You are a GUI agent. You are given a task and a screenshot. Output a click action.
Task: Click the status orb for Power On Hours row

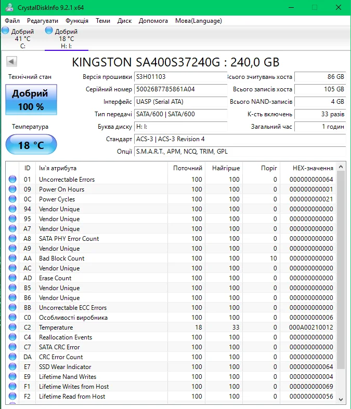click(12, 189)
